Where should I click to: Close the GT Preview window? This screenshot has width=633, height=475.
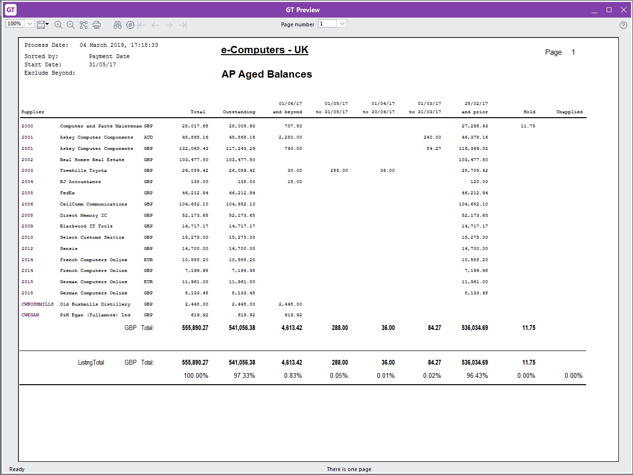(624, 10)
